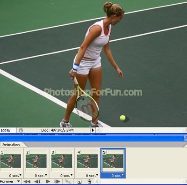Open frame 5 delay time dropdown
The height and width of the screenshot is (185, 187).
(x=117, y=176)
